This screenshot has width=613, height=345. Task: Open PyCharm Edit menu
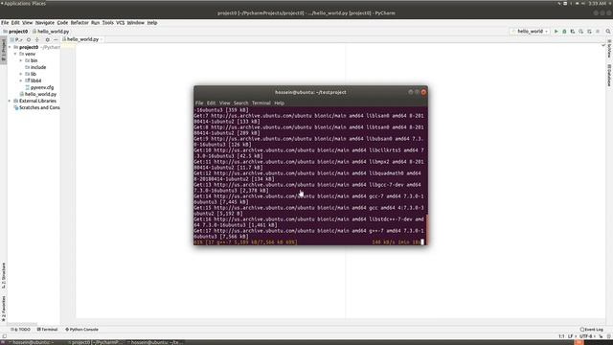click(x=15, y=23)
